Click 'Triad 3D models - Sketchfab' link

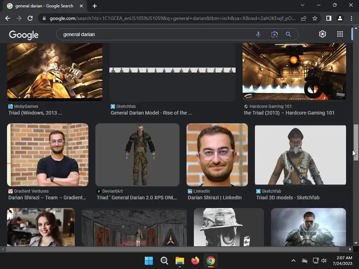click(x=288, y=198)
